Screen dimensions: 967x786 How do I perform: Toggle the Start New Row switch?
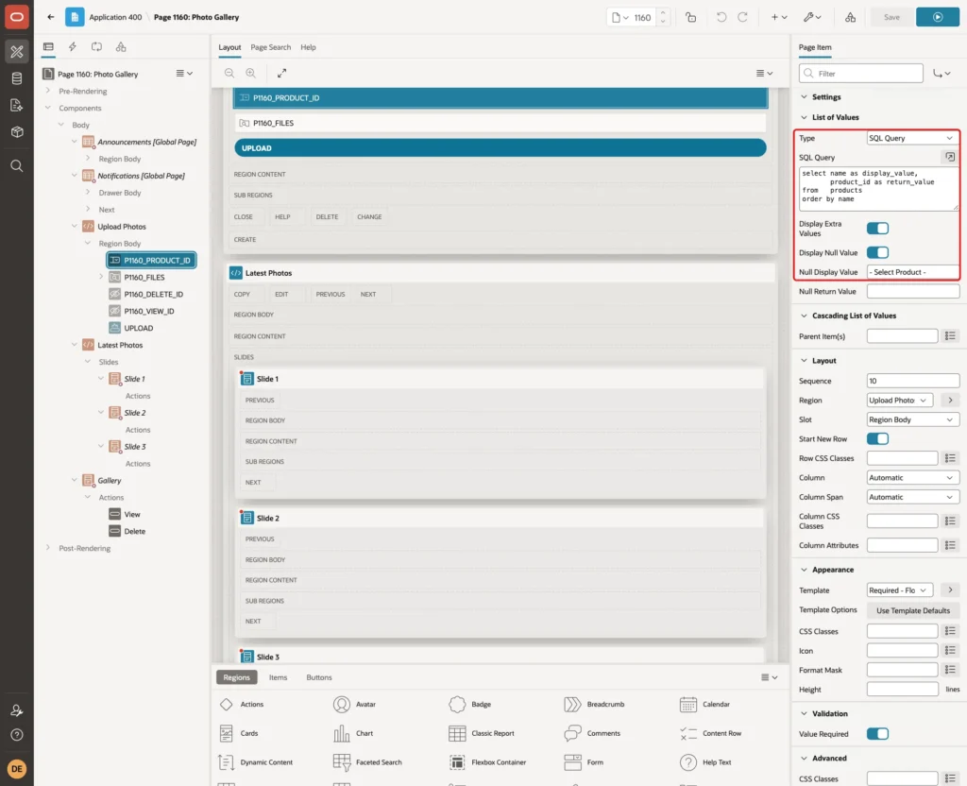pyautogui.click(x=877, y=438)
